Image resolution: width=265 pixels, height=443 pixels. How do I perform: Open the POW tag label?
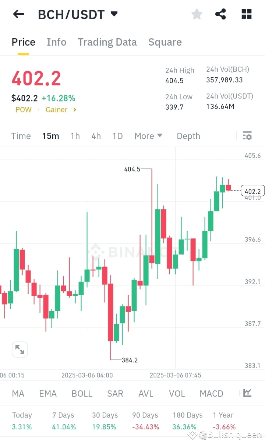24,110
